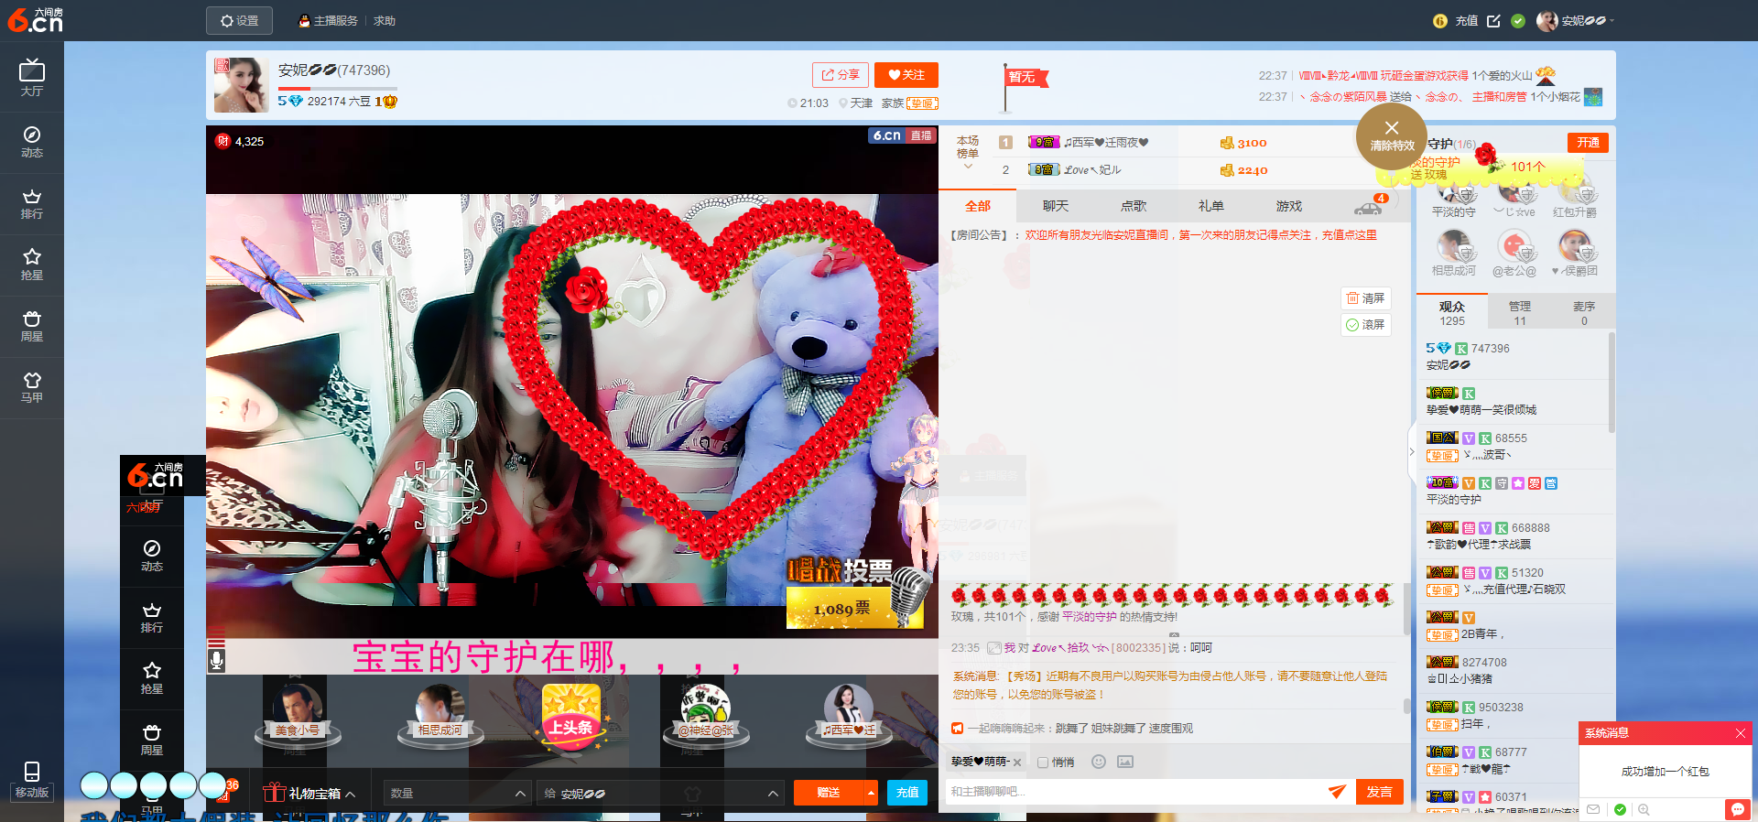Open the 给 安妮 recipient dropdown
The height and width of the screenshot is (822, 1758).
[659, 793]
